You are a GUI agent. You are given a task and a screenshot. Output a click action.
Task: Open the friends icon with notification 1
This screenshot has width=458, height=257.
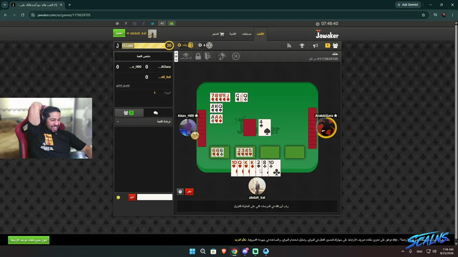332,45
